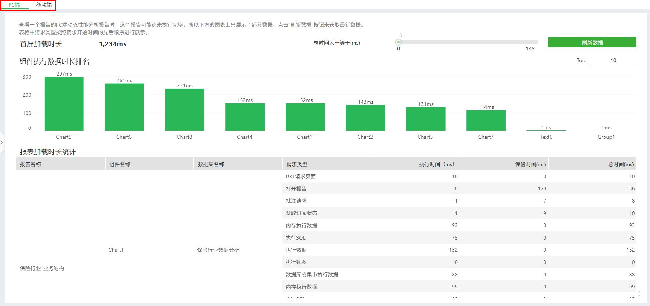Select the Chart2 bar showing 143ms
The width and height of the screenshot is (650, 306).
[x=365, y=118]
